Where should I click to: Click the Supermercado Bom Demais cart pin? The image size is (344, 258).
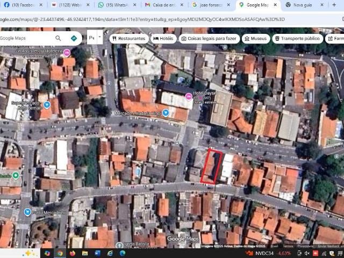click(47, 105)
